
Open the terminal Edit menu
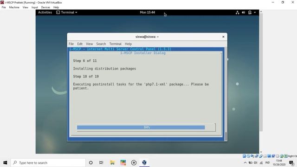(x=80, y=44)
